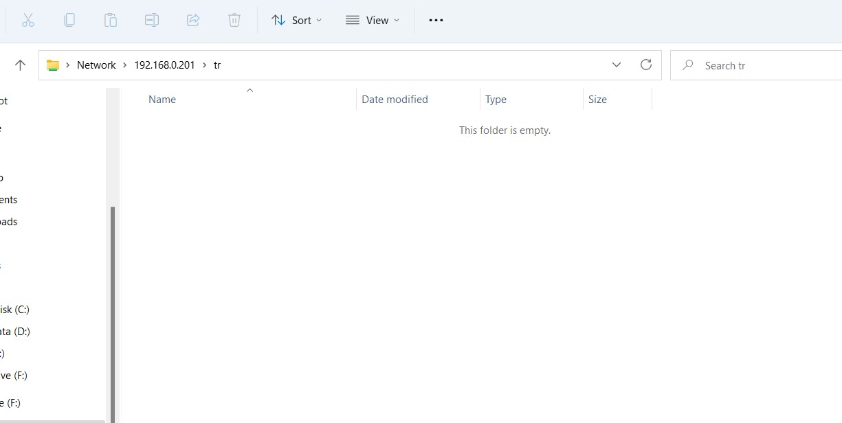The width and height of the screenshot is (842, 423).
Task: Click the tr folder breadcrumb
Action: tap(217, 65)
